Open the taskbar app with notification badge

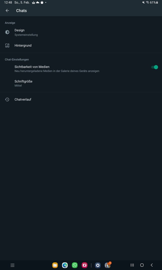click(107, 265)
